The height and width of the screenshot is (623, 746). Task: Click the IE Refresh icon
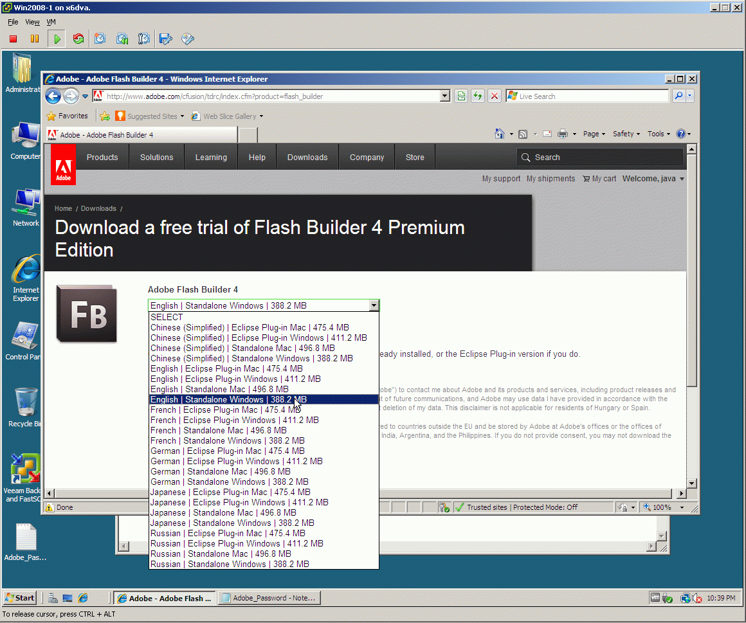[478, 96]
